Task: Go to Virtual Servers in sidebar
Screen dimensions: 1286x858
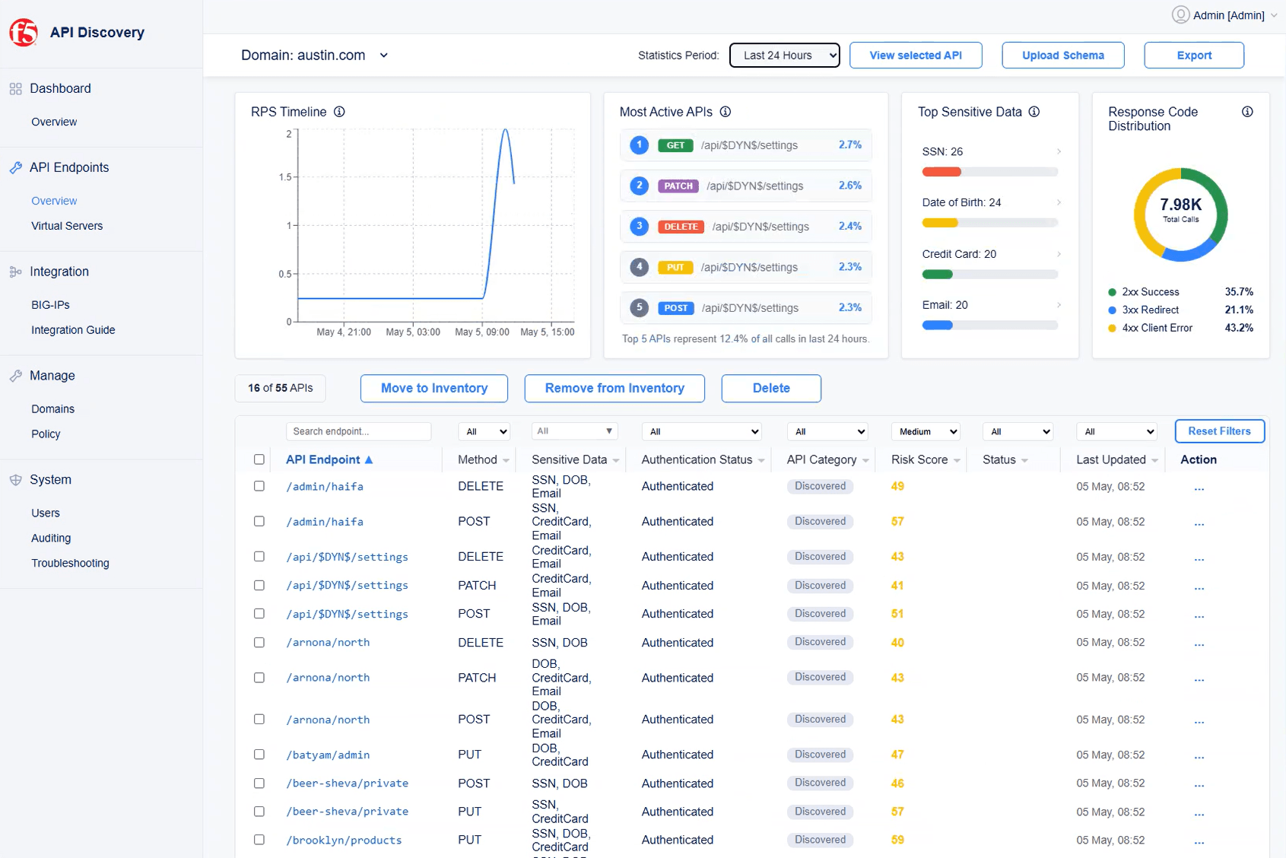Action: (x=67, y=226)
